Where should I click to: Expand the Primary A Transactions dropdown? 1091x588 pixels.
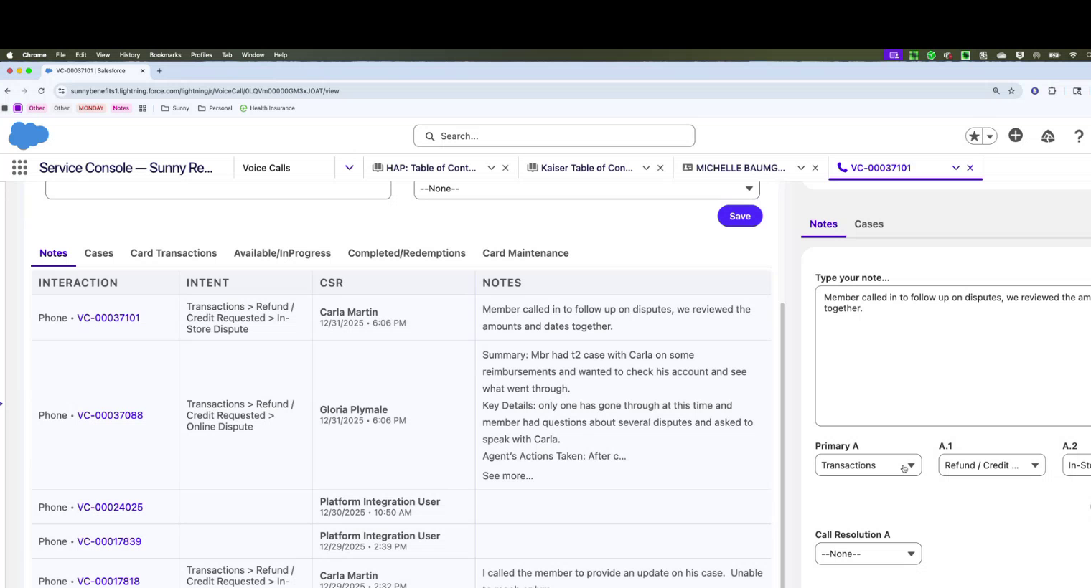click(868, 465)
